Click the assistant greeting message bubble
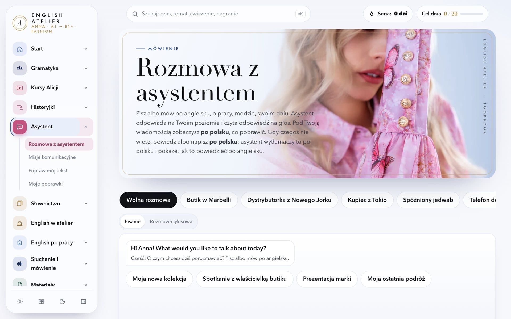Viewport: 511px width, 319px height. click(x=210, y=253)
